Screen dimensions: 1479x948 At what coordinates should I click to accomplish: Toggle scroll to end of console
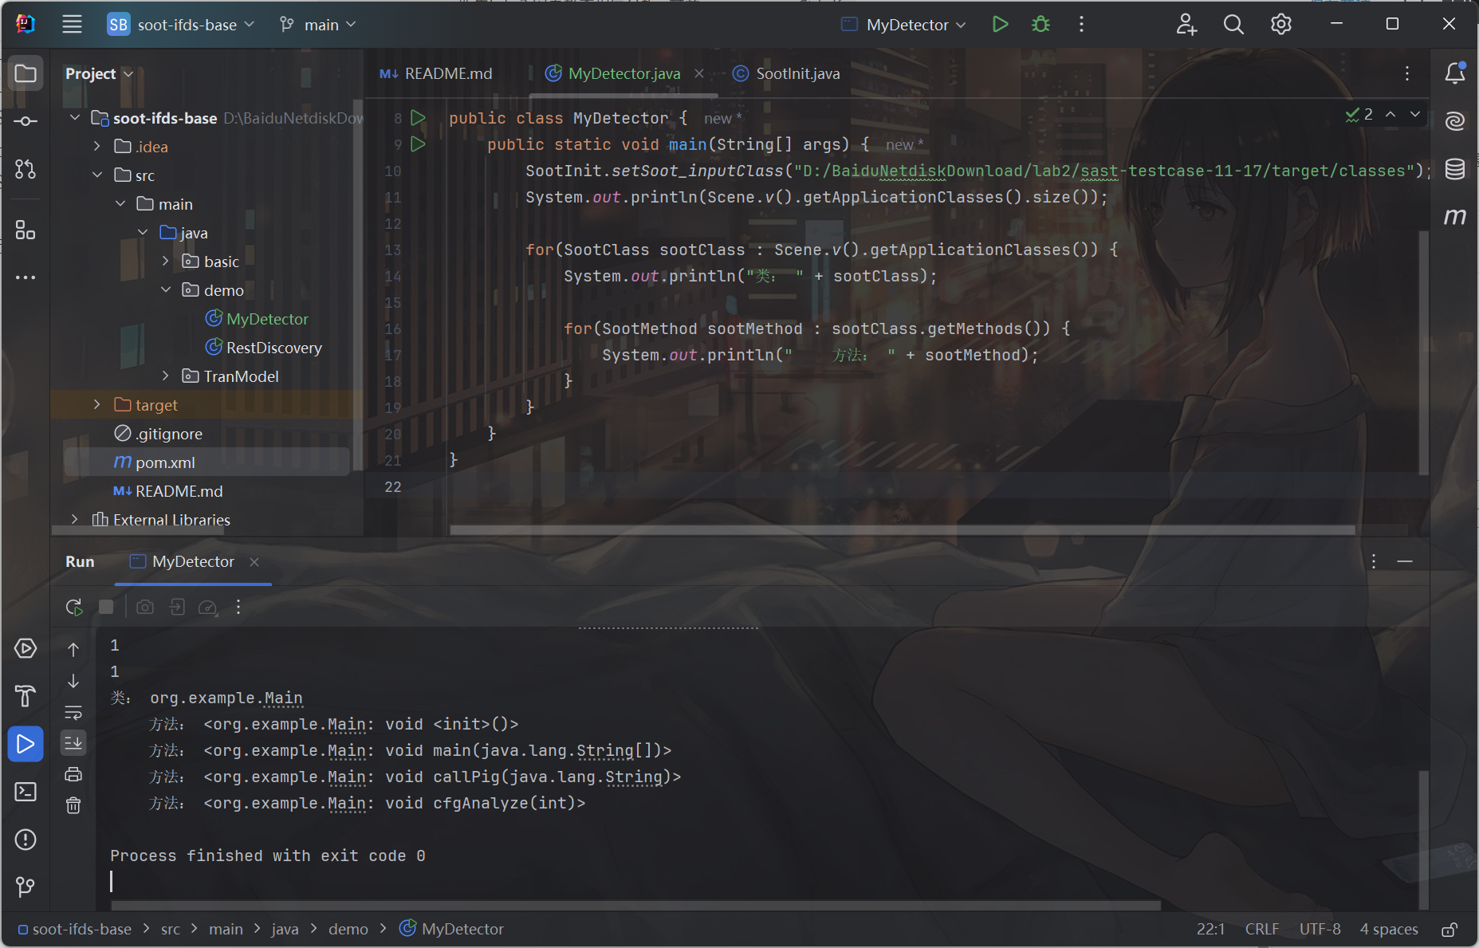pos(73,742)
